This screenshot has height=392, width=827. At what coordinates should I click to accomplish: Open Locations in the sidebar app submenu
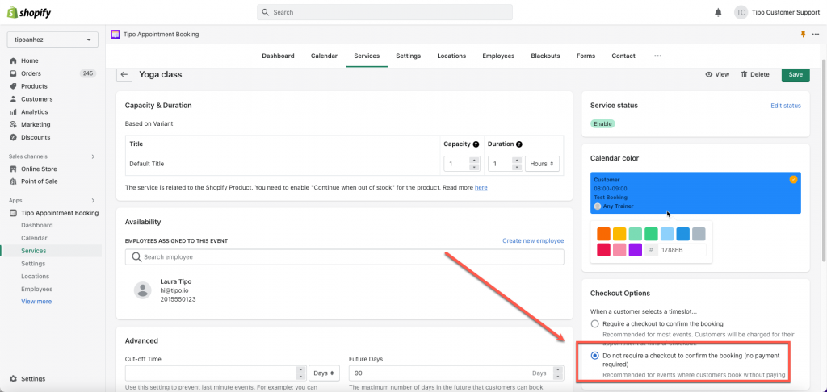coord(36,276)
